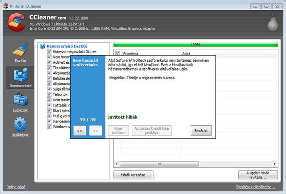Screen dimensions: 286x194
Task: Go to previous issue with << button
Action: point(79,131)
